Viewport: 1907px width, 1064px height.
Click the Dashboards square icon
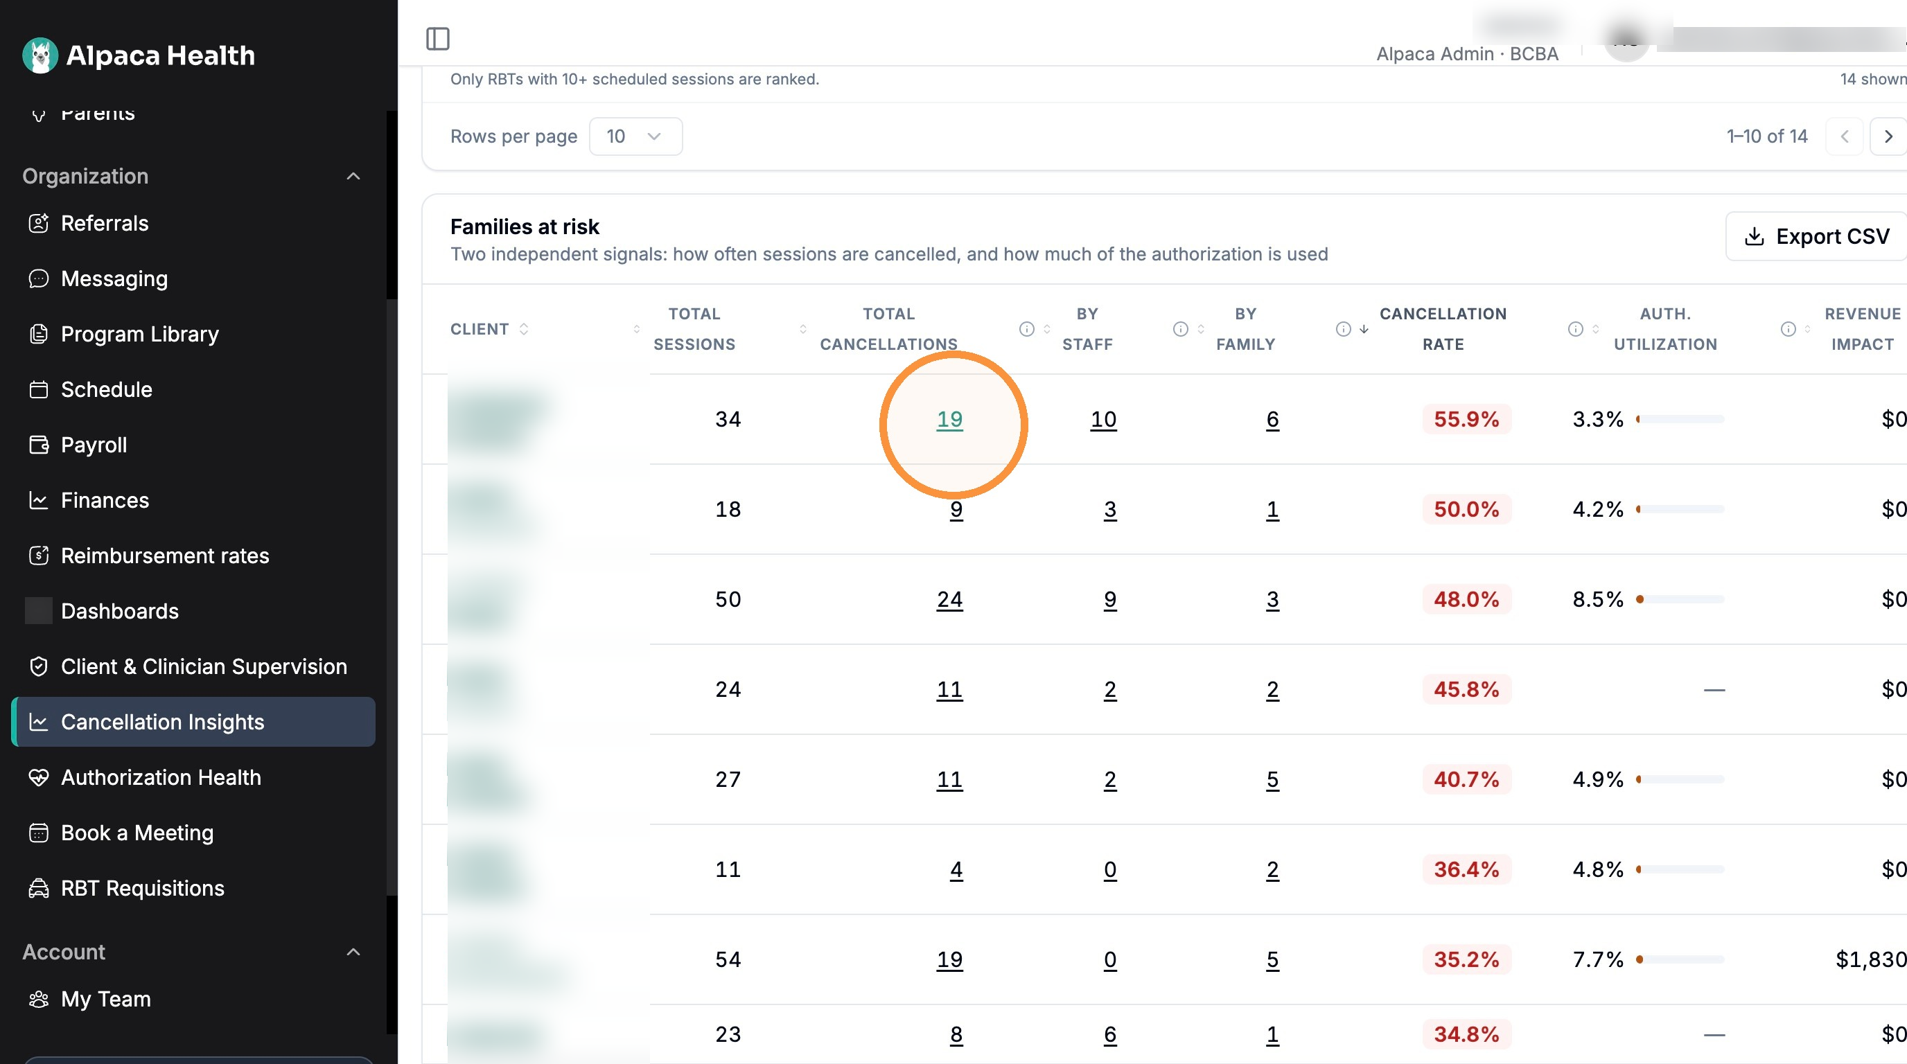coord(39,611)
